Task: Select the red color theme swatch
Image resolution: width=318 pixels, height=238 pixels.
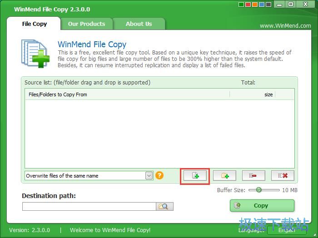Action: click(248, 5)
